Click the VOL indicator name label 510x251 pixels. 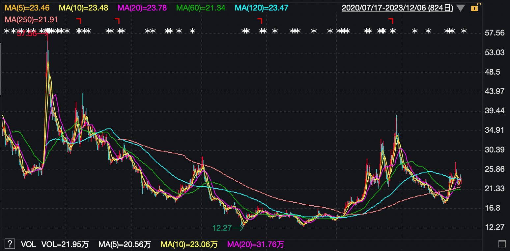pos(29,244)
